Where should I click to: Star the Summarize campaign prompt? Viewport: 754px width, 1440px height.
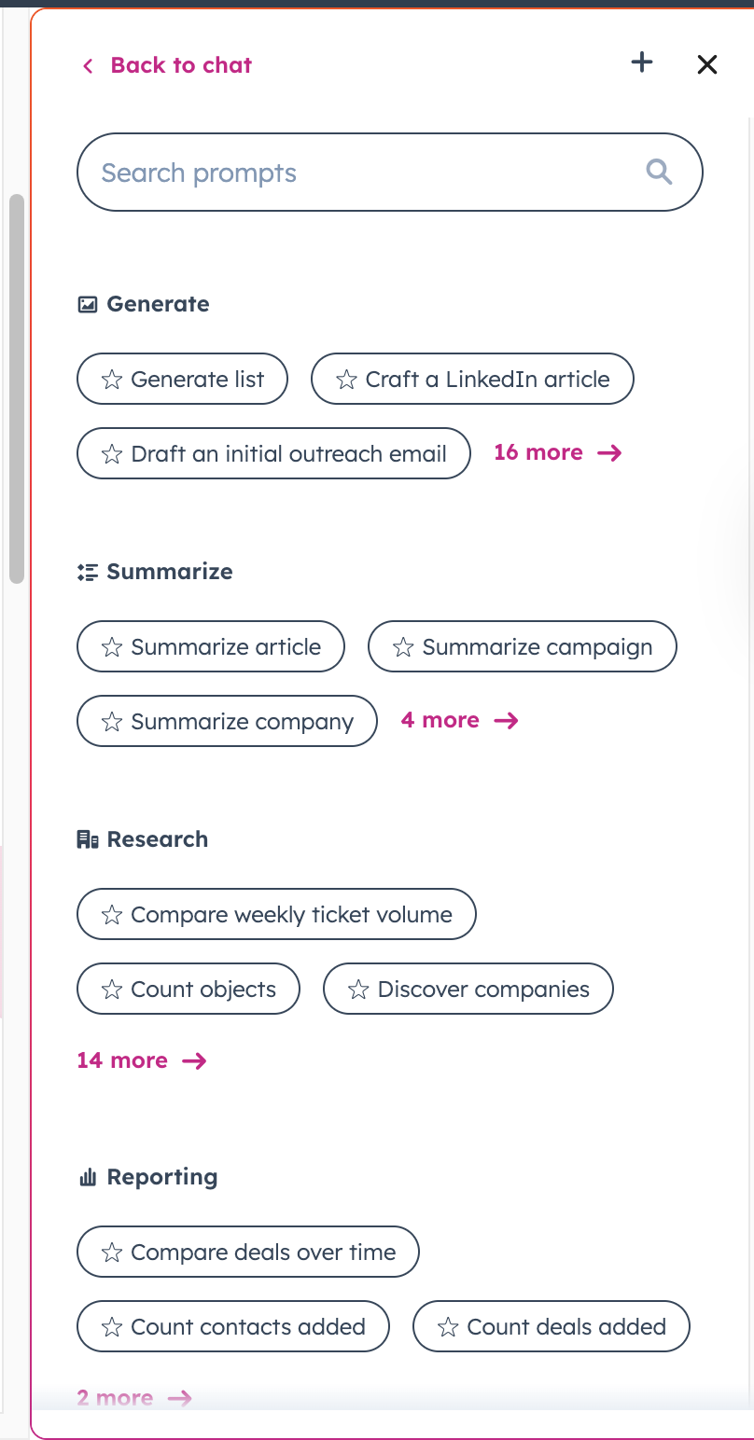coord(403,647)
